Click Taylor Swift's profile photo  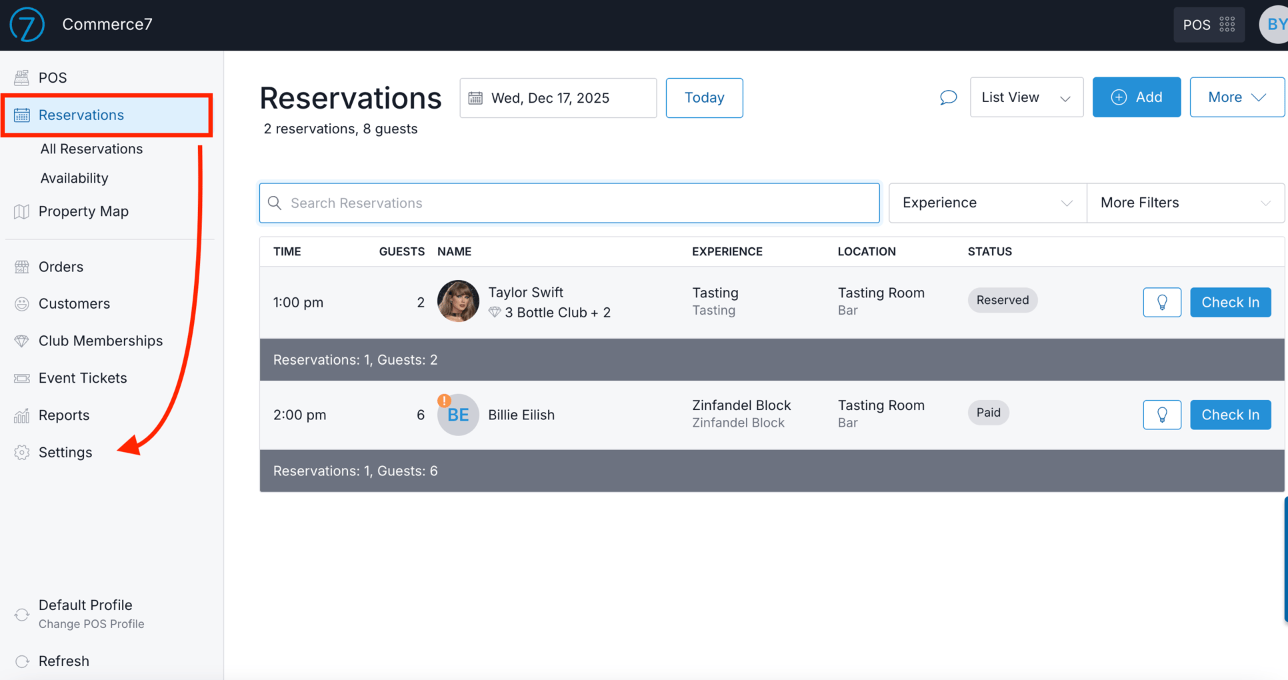coord(458,301)
